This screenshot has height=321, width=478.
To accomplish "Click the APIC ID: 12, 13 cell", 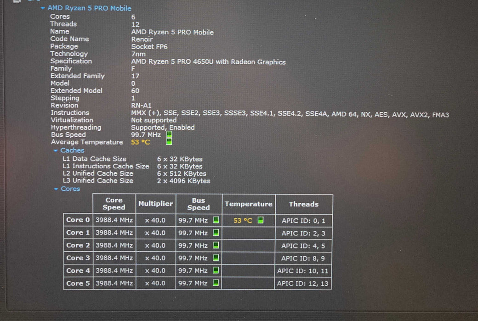I will click(303, 283).
